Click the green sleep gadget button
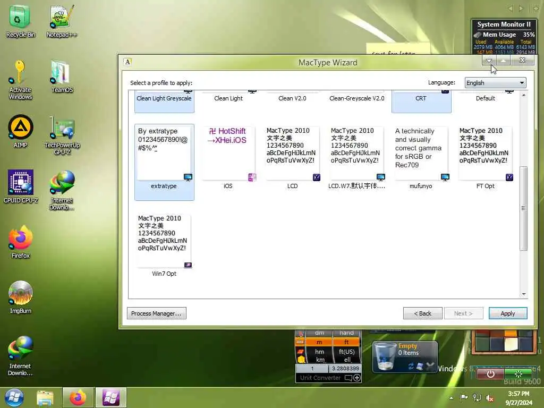 (518, 374)
